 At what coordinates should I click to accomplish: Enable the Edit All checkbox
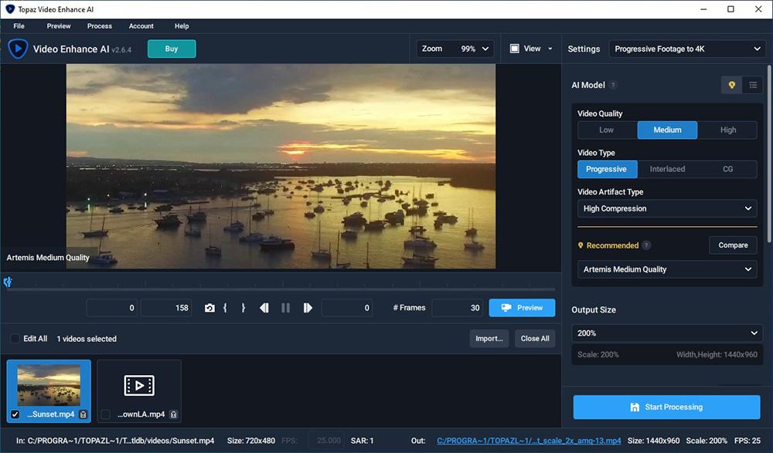coord(14,338)
